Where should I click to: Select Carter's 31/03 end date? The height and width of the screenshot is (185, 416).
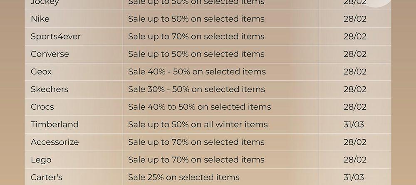354,177
